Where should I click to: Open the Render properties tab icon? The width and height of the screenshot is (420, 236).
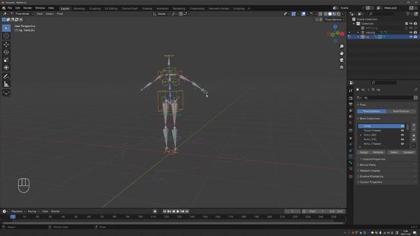click(350, 98)
